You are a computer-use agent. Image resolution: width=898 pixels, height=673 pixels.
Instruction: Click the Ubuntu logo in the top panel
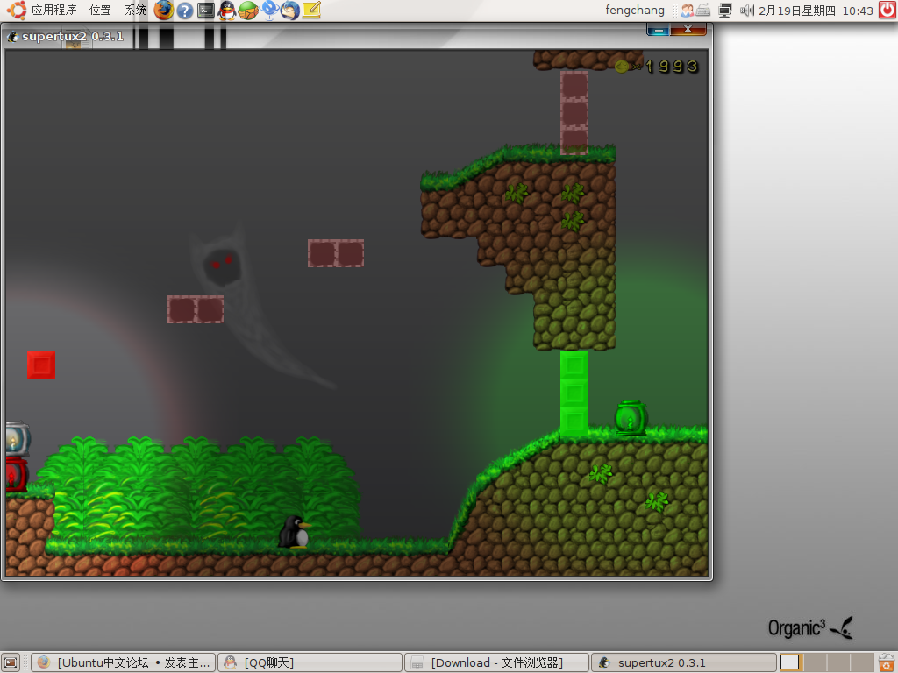pyautogui.click(x=16, y=10)
